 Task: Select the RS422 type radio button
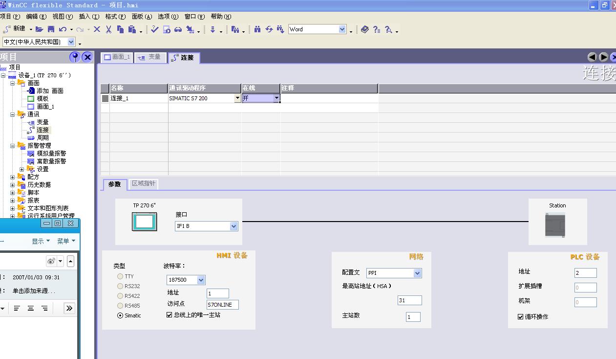pos(120,296)
